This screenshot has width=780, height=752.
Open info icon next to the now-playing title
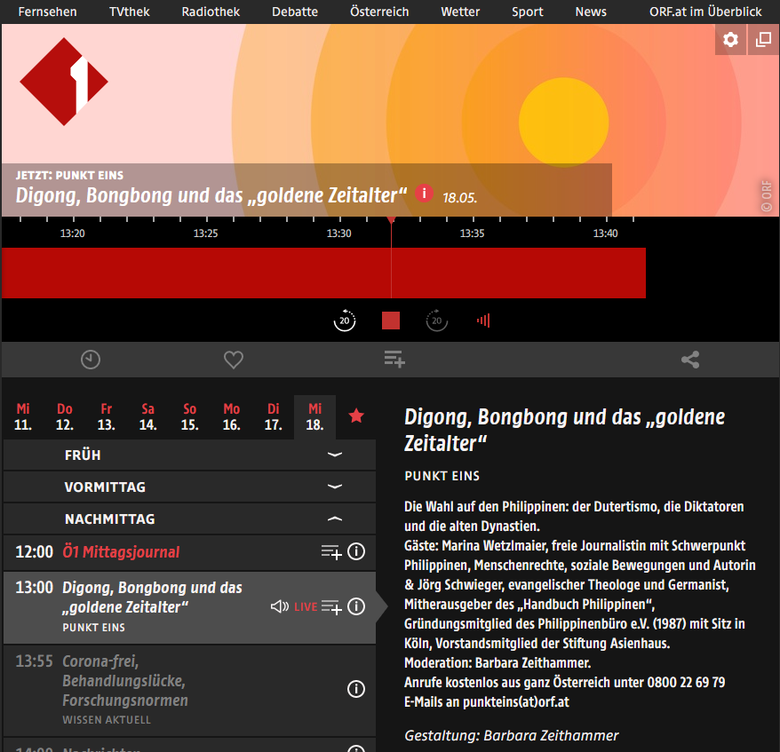[x=425, y=194]
